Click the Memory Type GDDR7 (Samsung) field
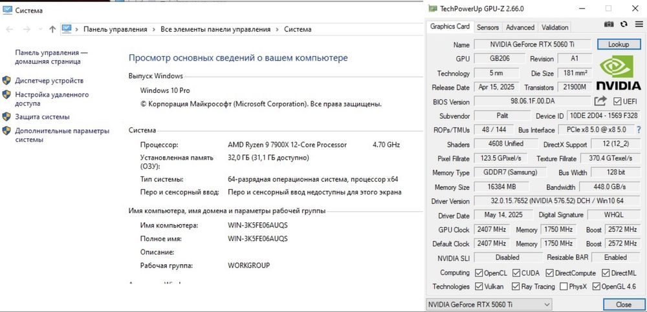This screenshot has height=312, width=647. coord(511,172)
